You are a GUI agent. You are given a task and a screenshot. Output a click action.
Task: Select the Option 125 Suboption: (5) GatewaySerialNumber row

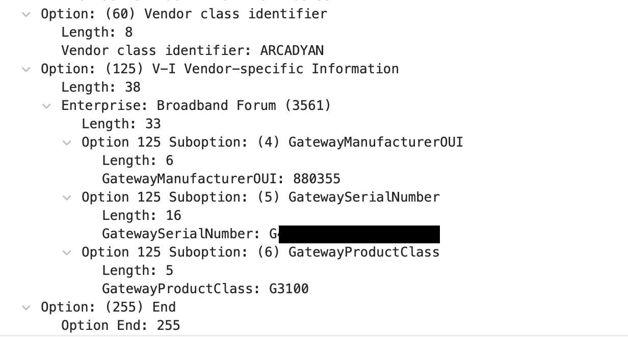(260, 197)
